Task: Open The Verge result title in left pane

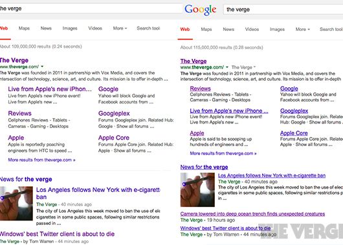Action: point(14,60)
